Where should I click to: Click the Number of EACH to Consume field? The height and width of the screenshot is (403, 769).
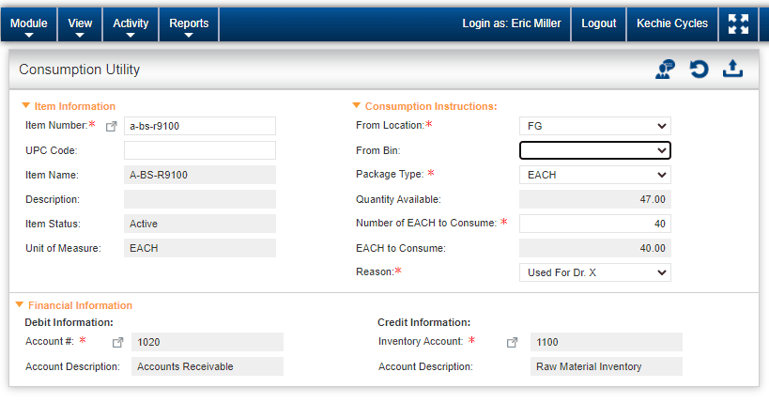[595, 224]
